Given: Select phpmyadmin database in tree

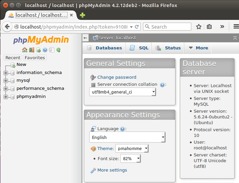Looking at the screenshot, I should pyautogui.click(x=31, y=96).
